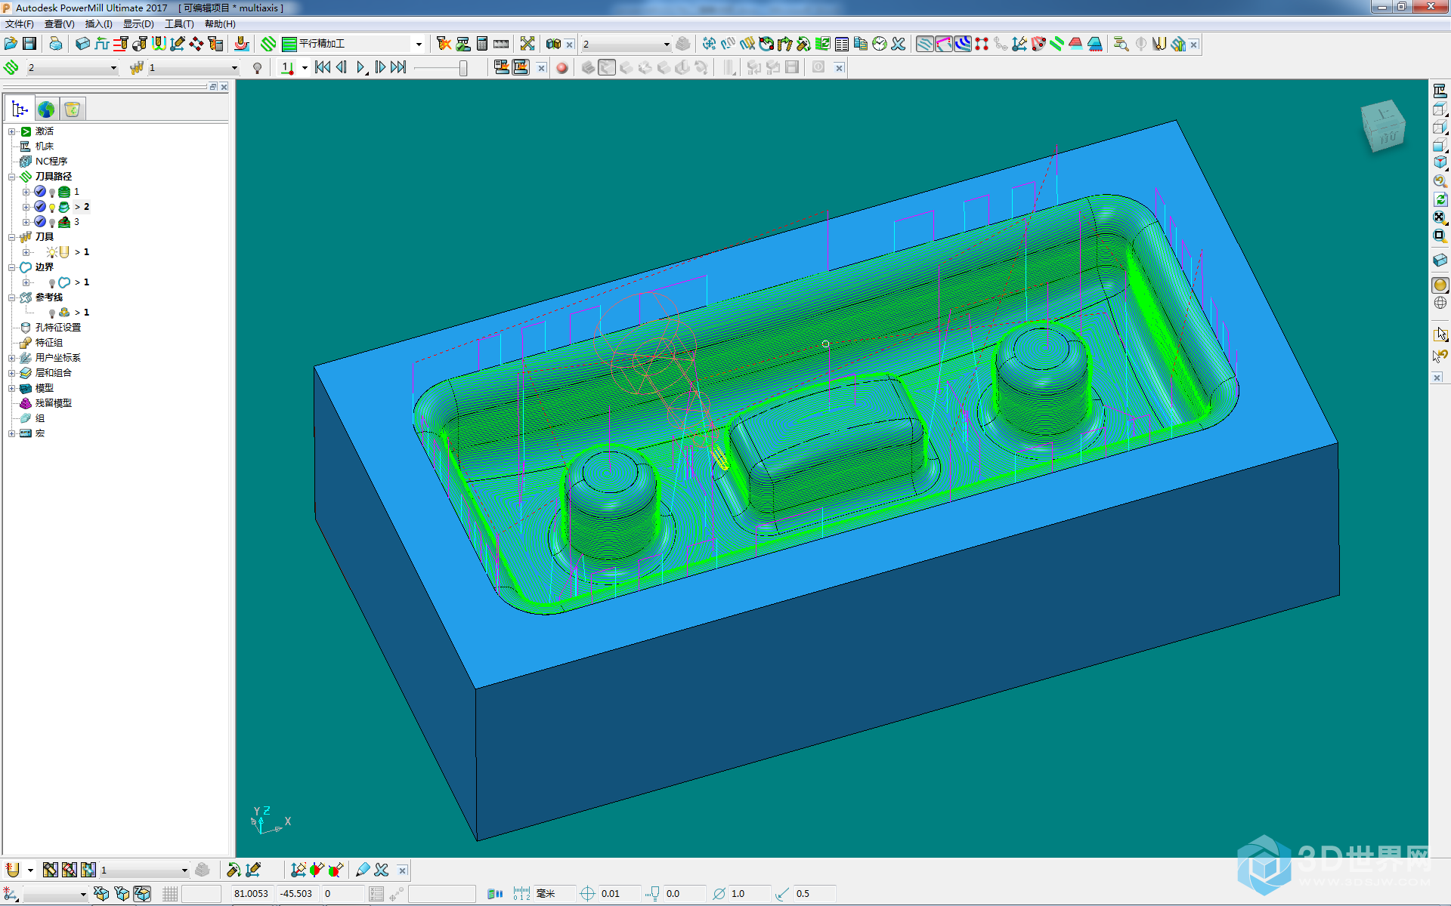1451x906 pixels.
Task: Step simulation back one move
Action: (x=342, y=67)
